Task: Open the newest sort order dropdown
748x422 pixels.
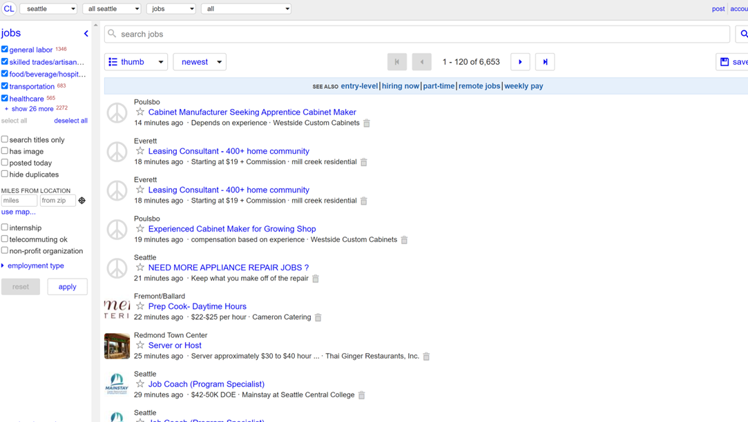Action: pyautogui.click(x=200, y=62)
